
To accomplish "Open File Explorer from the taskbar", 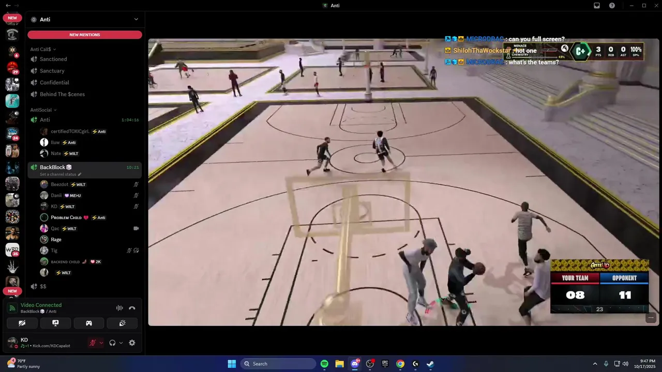I will tap(339, 364).
